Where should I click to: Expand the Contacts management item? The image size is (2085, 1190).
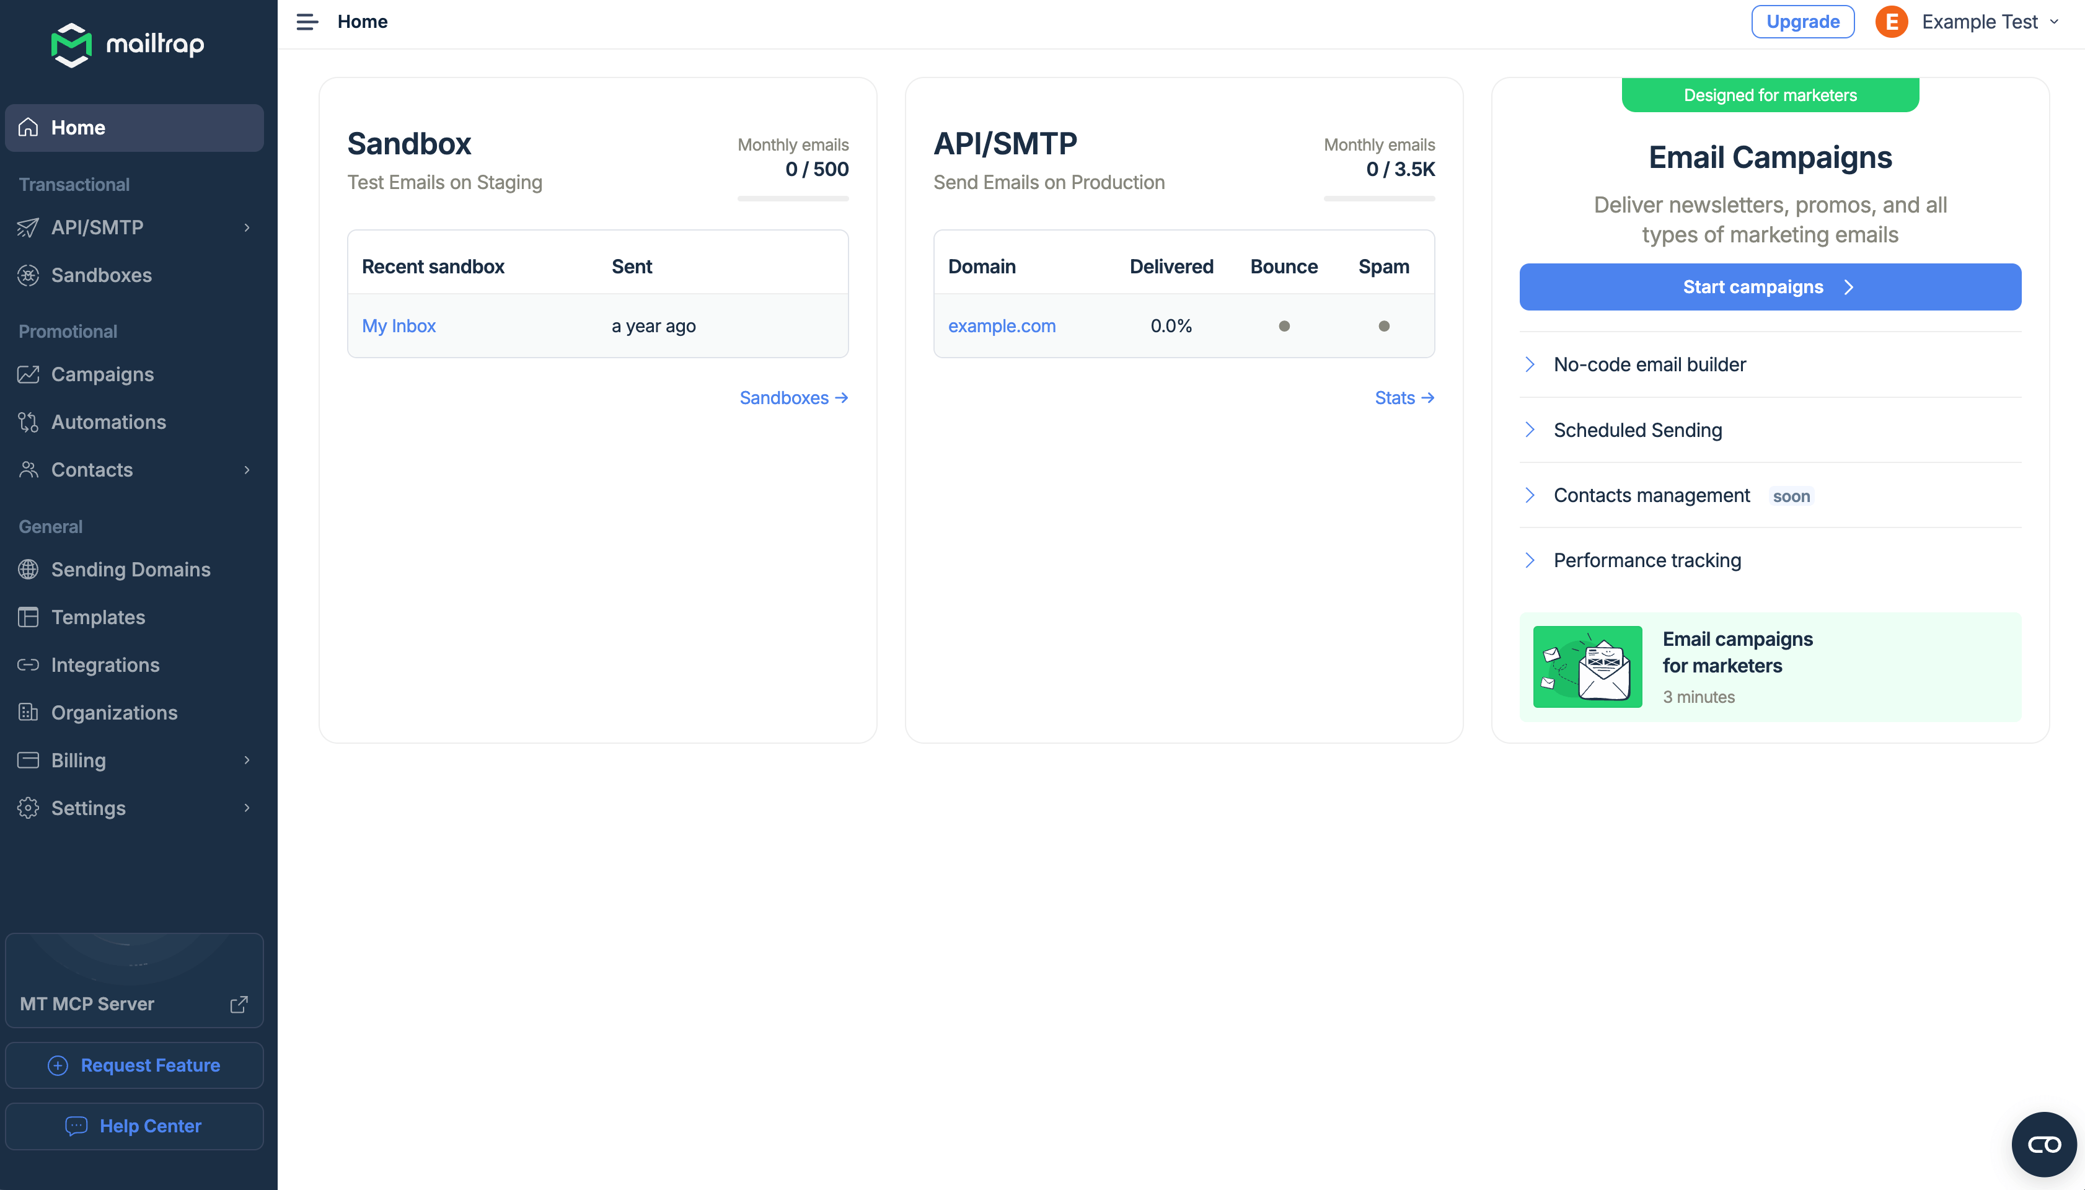pyautogui.click(x=1770, y=495)
